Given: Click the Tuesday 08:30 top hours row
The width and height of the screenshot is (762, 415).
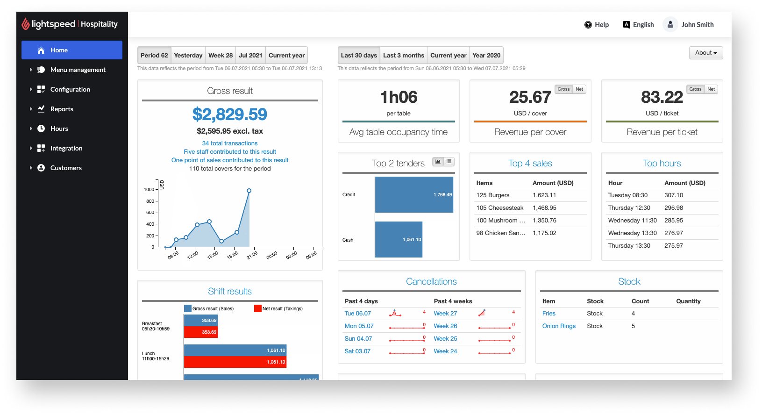Looking at the screenshot, I should click(x=662, y=195).
